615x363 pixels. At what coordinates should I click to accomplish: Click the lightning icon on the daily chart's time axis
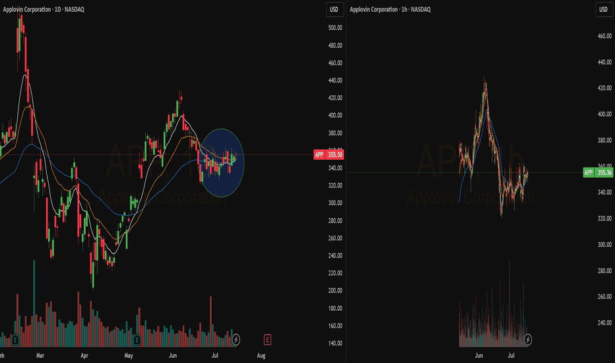pos(236,339)
